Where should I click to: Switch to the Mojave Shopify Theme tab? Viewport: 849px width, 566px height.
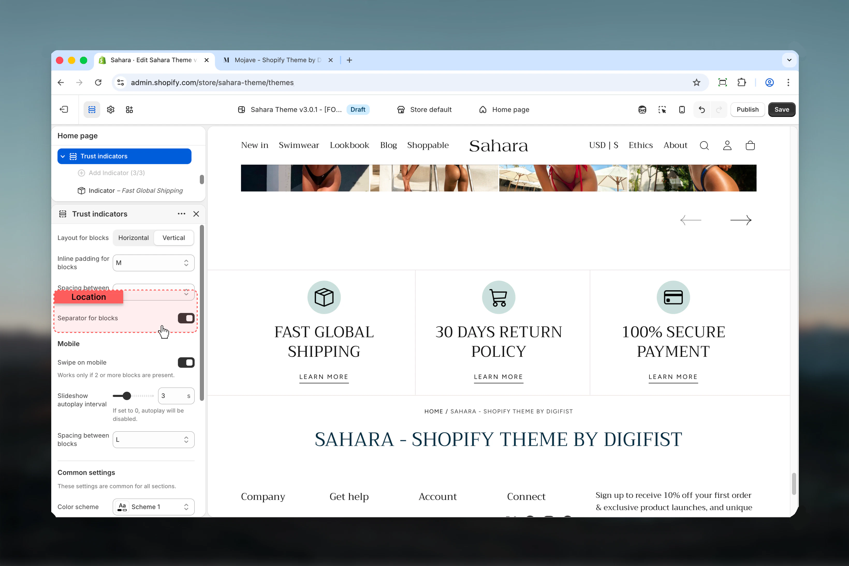click(x=278, y=60)
